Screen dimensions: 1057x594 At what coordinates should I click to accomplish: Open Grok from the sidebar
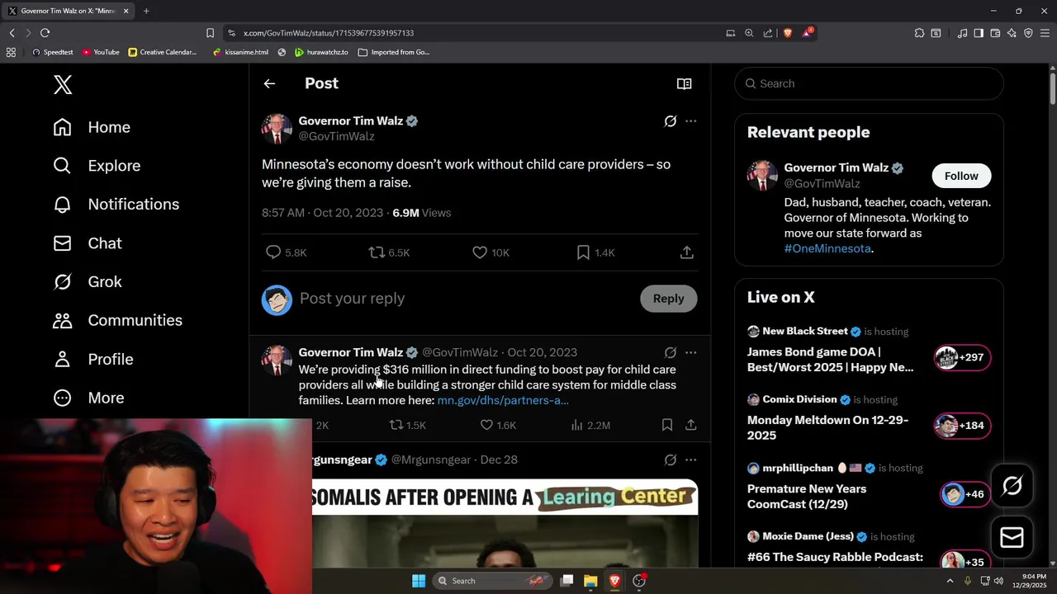87,282
